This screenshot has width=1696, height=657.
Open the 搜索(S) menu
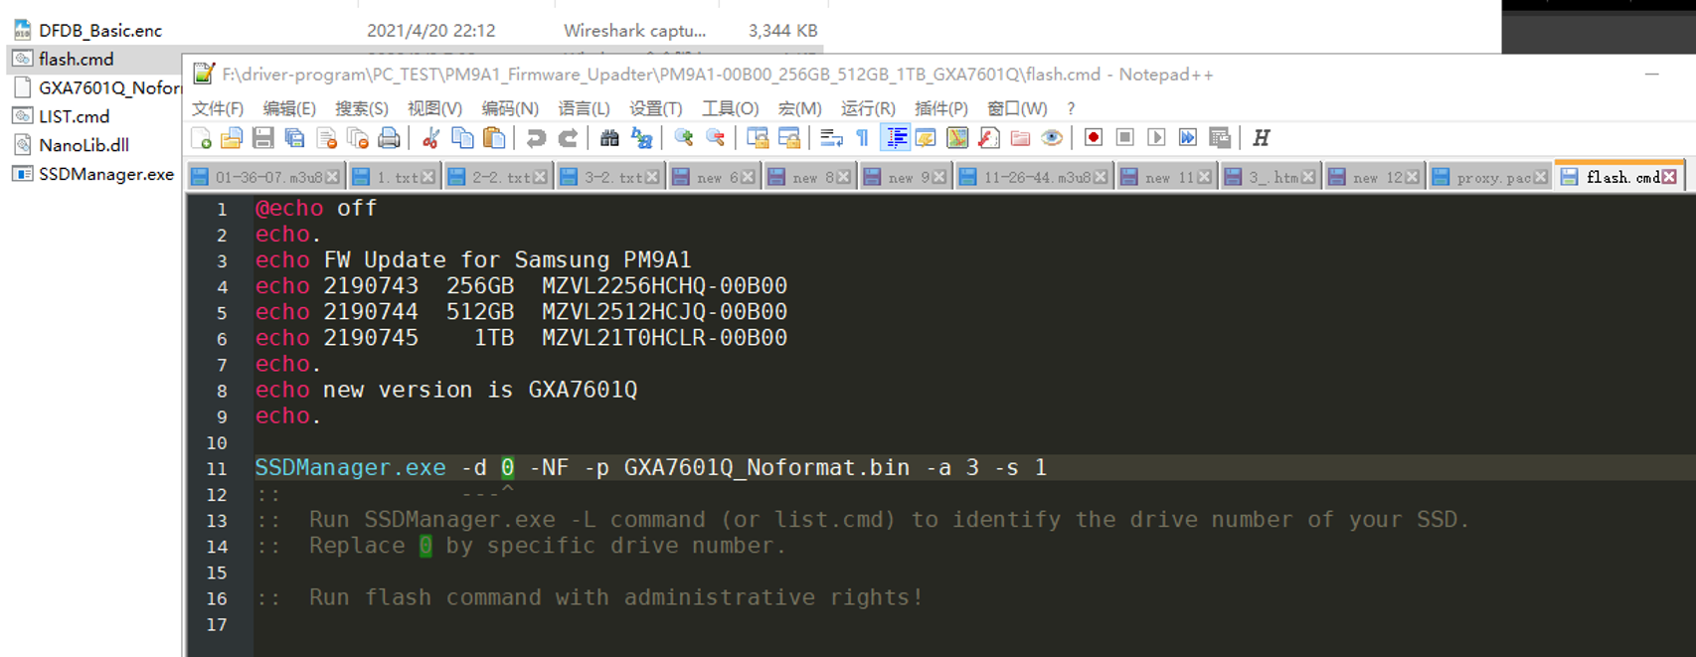(362, 108)
